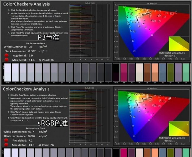Click the 'Performance Data' heading in the sRGB panel
This screenshot has height=157, width=192.
[35, 128]
